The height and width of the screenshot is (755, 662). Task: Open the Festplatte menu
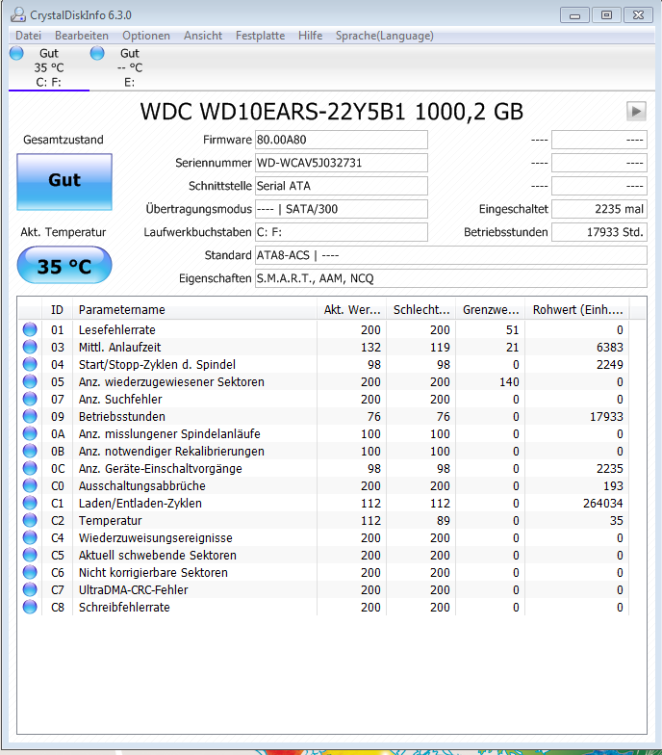click(260, 36)
